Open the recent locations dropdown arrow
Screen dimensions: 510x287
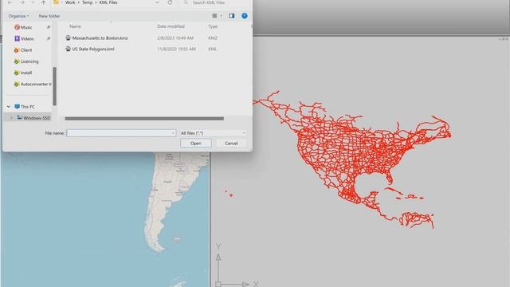pyautogui.click(x=33, y=2)
